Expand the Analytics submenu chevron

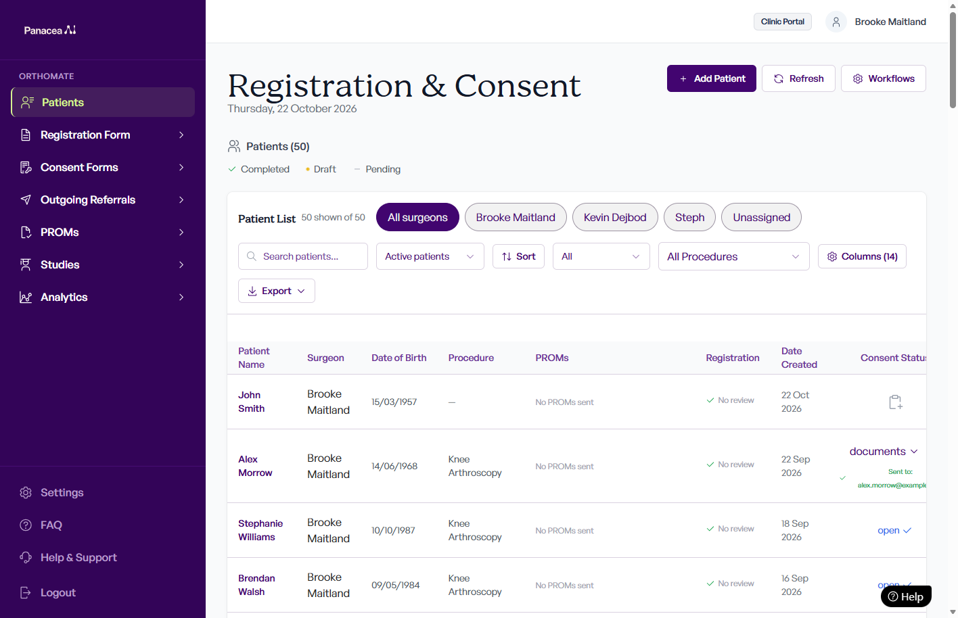181,297
